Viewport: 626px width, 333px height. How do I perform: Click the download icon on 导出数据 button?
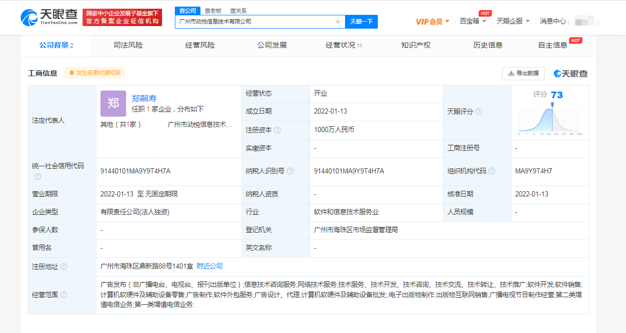512,74
